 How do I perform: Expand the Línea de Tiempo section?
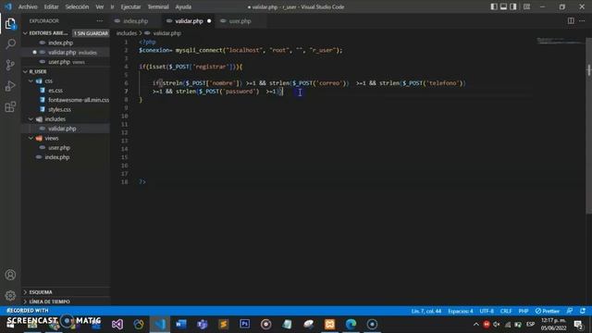(x=66, y=302)
